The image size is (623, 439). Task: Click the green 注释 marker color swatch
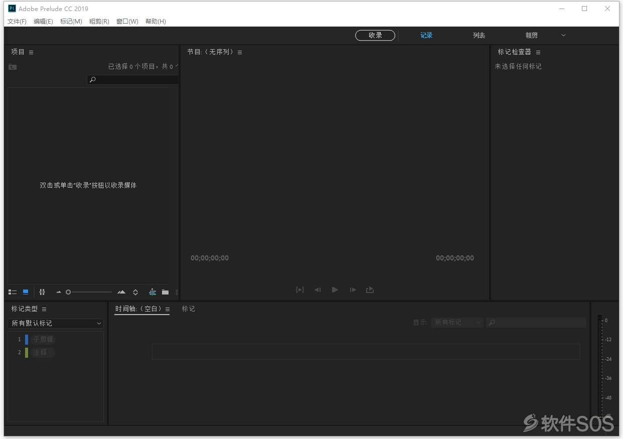[x=27, y=353]
